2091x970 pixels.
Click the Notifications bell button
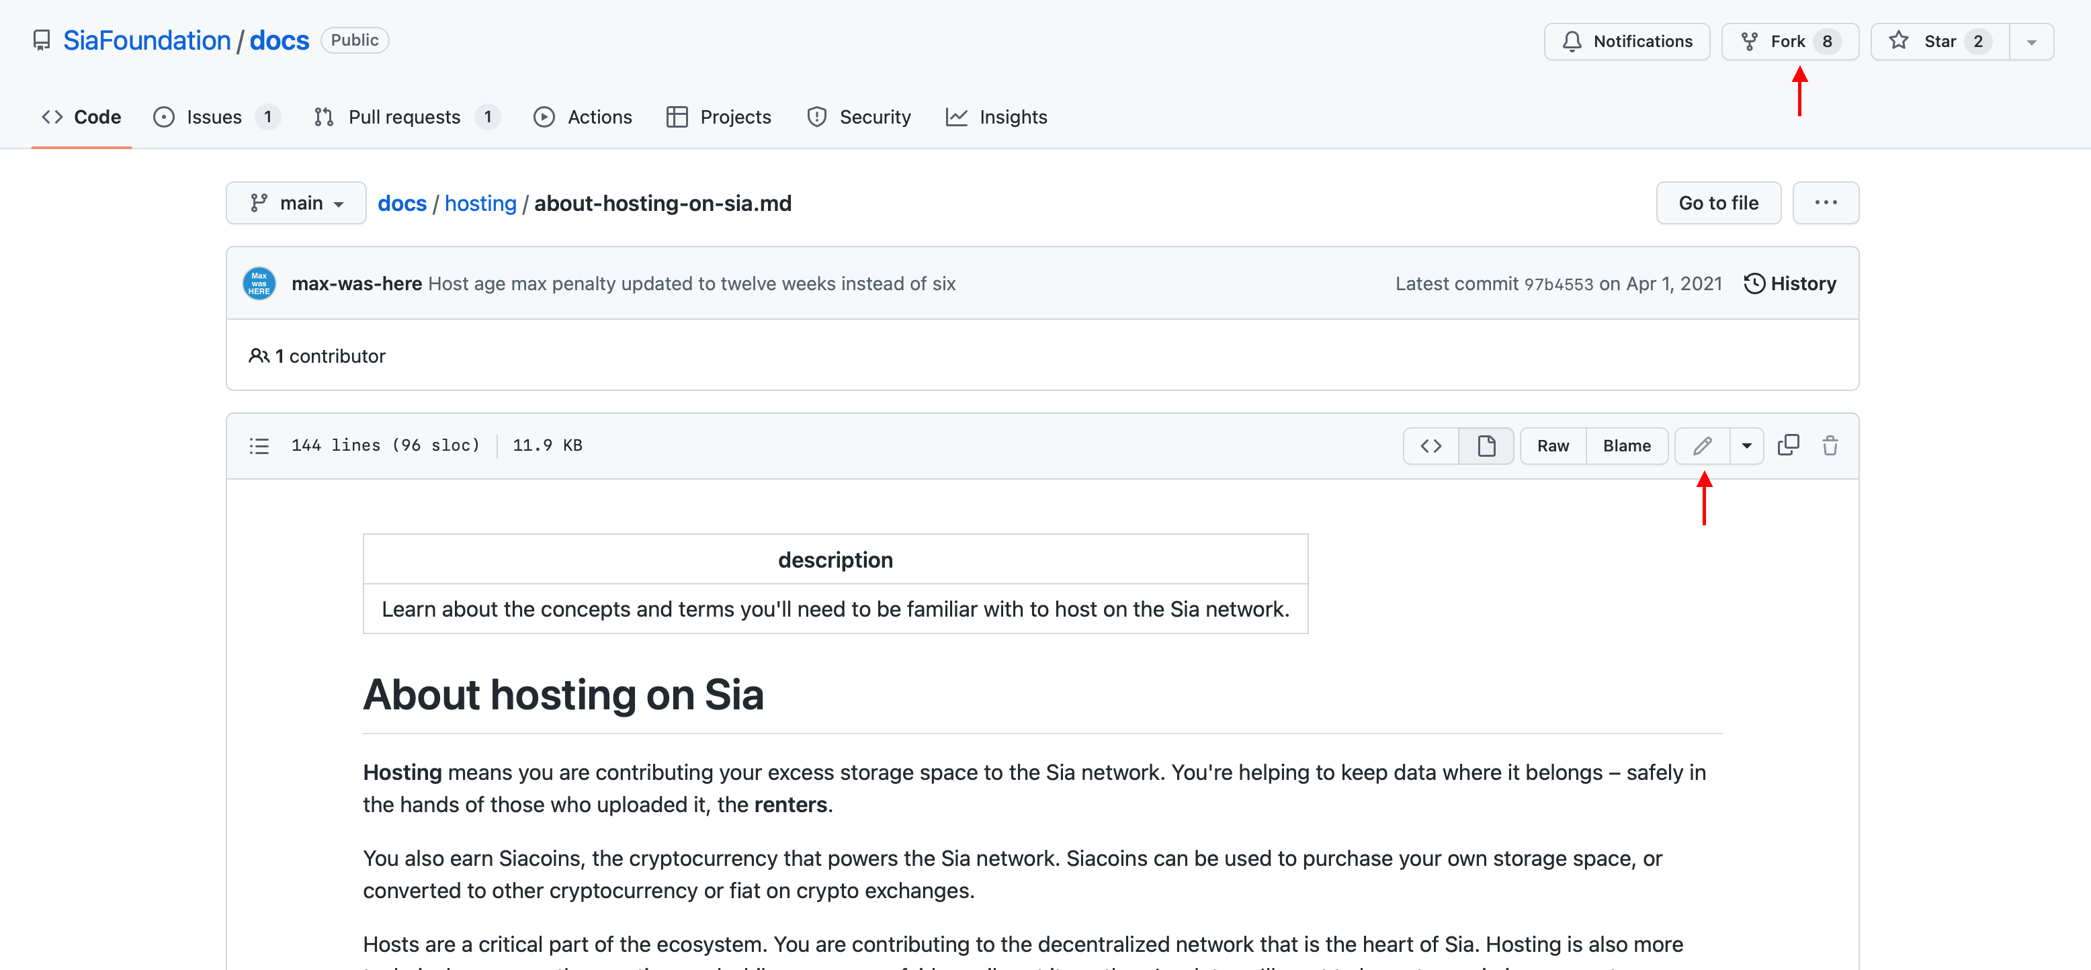point(1626,42)
